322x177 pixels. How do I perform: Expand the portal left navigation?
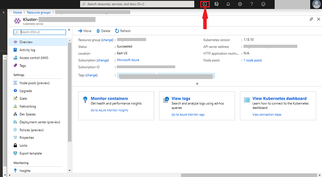point(3,13)
